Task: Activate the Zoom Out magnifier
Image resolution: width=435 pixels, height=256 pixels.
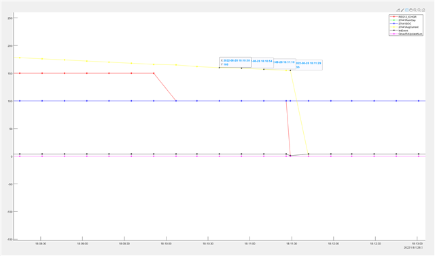Action: tap(419, 10)
